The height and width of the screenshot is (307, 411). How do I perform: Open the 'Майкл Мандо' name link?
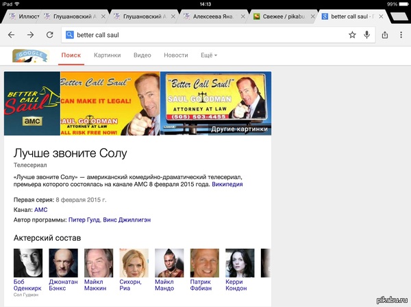164,285
